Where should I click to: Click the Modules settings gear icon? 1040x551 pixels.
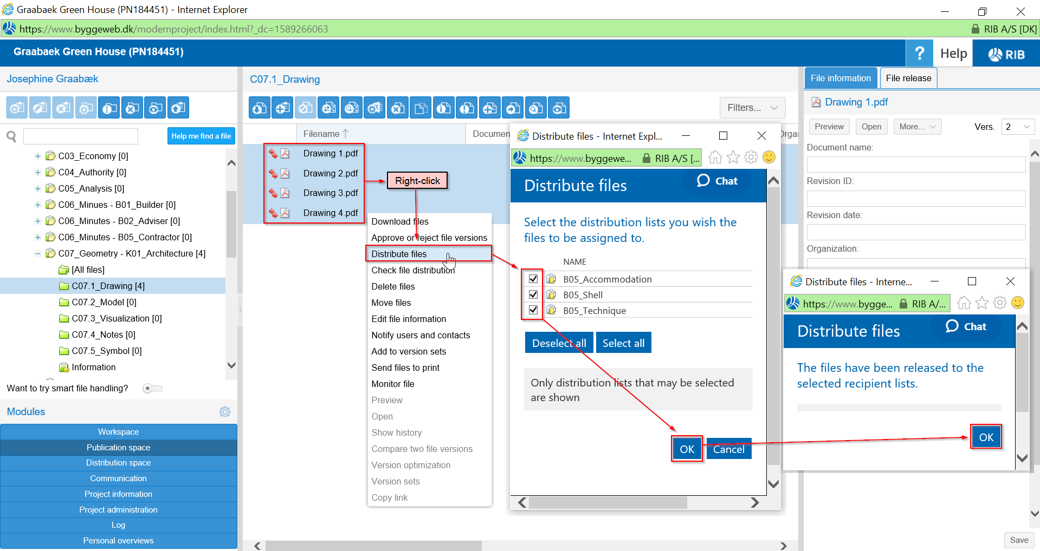click(225, 412)
